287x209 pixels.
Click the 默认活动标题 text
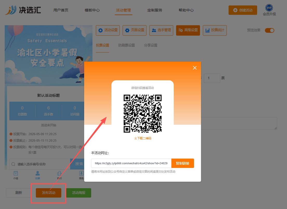tap(49, 95)
